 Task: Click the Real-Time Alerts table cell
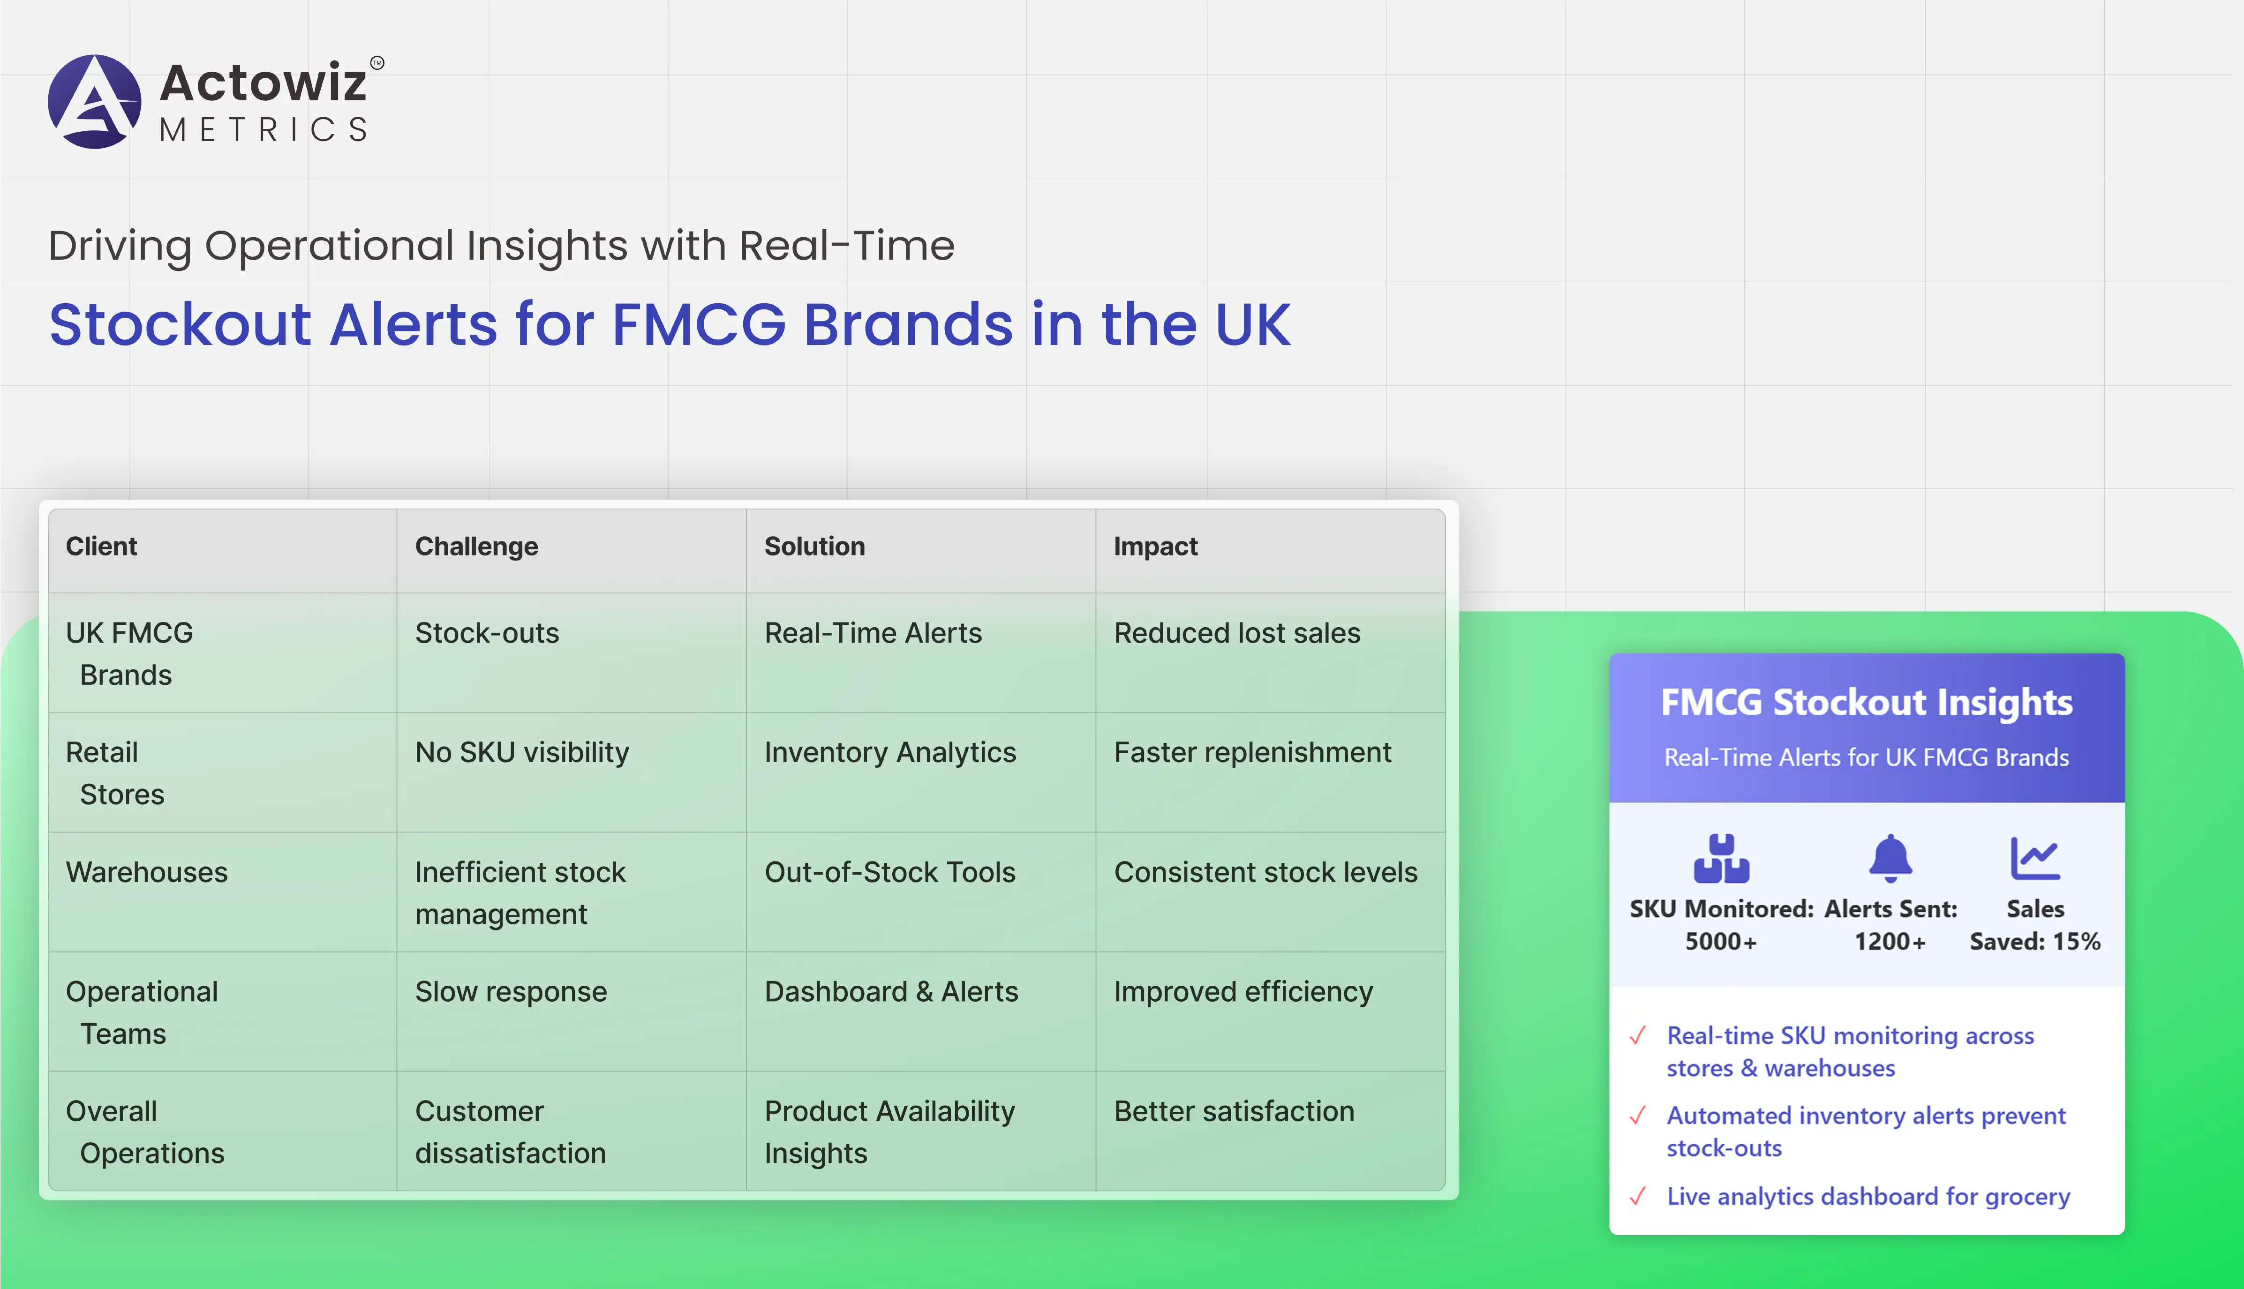872,633
